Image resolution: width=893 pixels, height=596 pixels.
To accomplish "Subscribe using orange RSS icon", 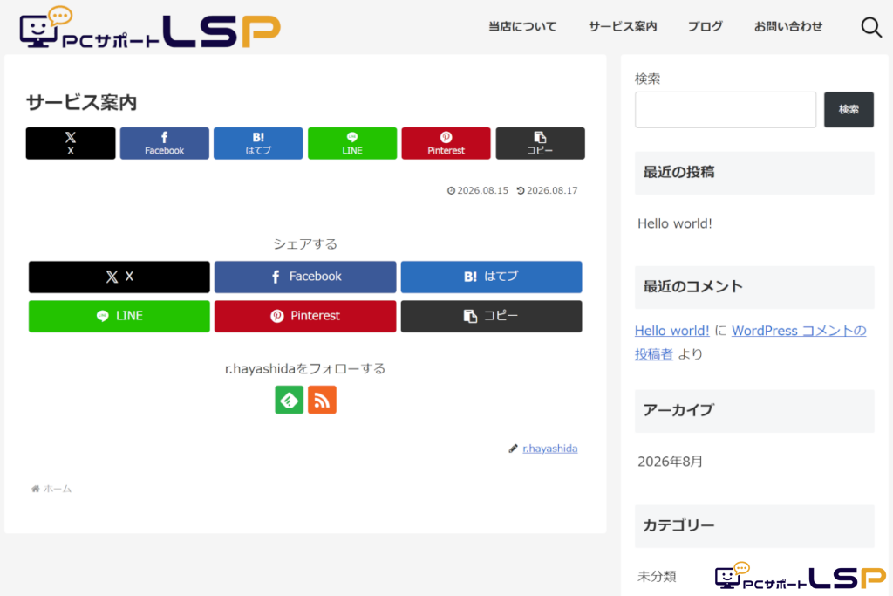I will (x=323, y=400).
